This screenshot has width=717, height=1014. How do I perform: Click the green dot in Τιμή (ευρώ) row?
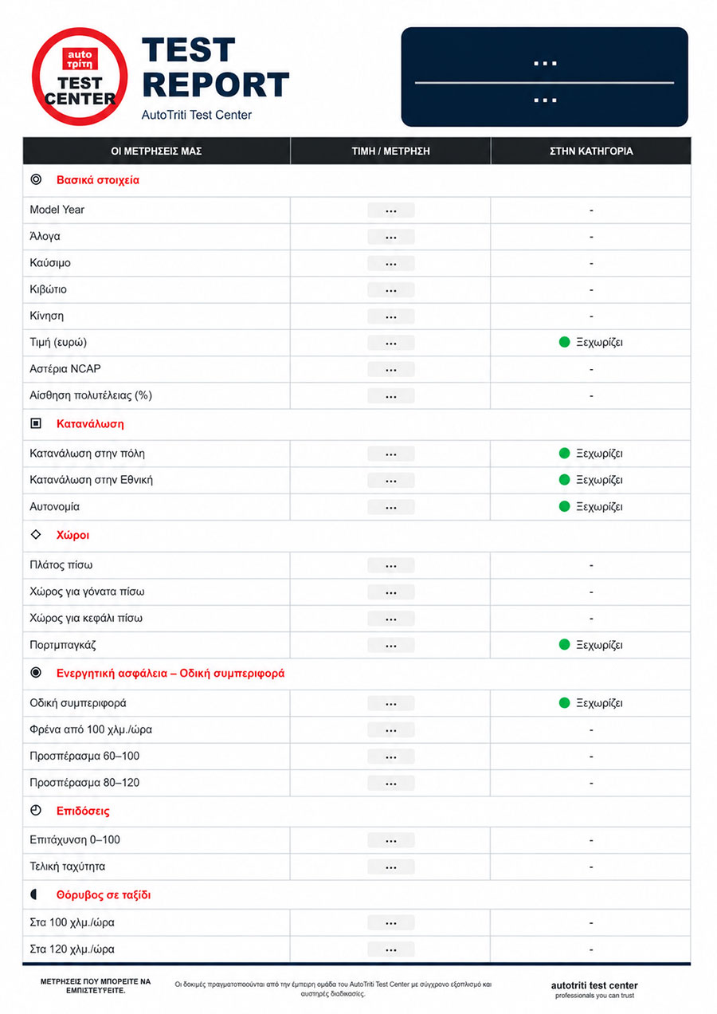565,343
